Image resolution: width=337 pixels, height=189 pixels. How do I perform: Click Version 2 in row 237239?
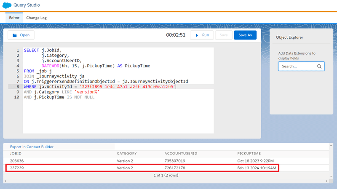[x=125, y=168]
